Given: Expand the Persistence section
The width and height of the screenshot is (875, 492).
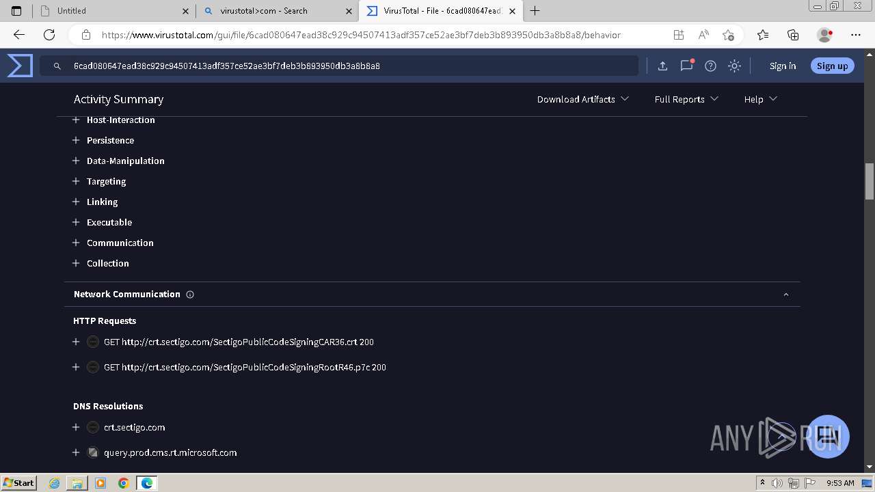Looking at the screenshot, I should pyautogui.click(x=76, y=140).
